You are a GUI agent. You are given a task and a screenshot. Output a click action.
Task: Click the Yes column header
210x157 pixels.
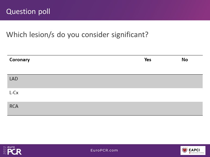point(148,60)
